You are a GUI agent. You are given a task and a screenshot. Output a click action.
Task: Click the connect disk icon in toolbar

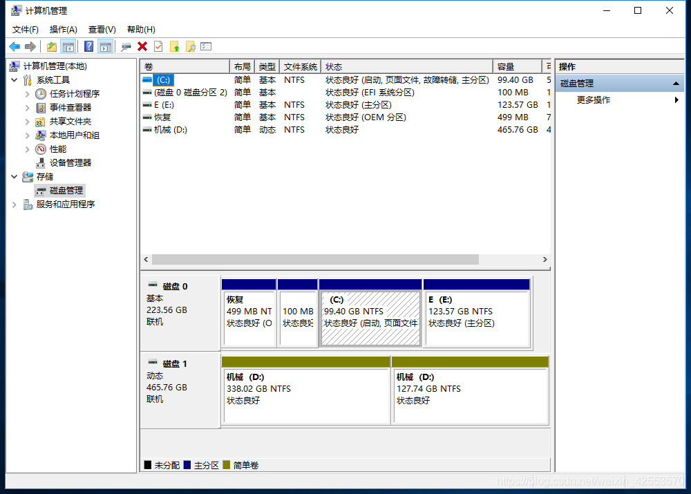[x=126, y=46]
